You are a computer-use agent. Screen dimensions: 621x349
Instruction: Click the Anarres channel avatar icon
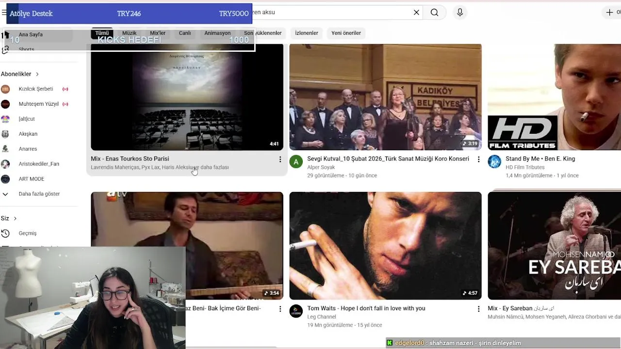click(5, 149)
